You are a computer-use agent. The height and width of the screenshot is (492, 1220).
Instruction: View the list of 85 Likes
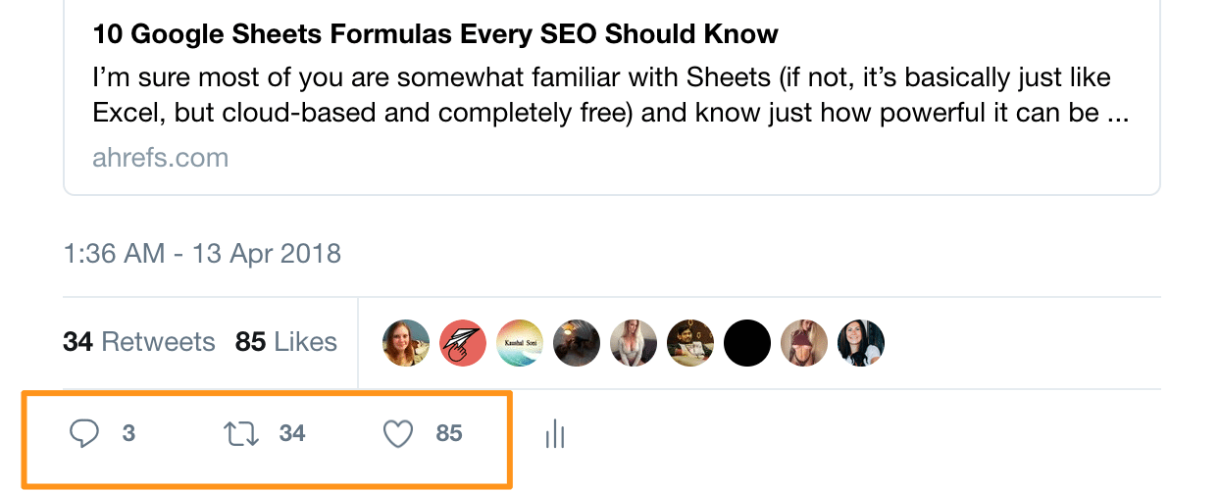pyautogui.click(x=286, y=342)
